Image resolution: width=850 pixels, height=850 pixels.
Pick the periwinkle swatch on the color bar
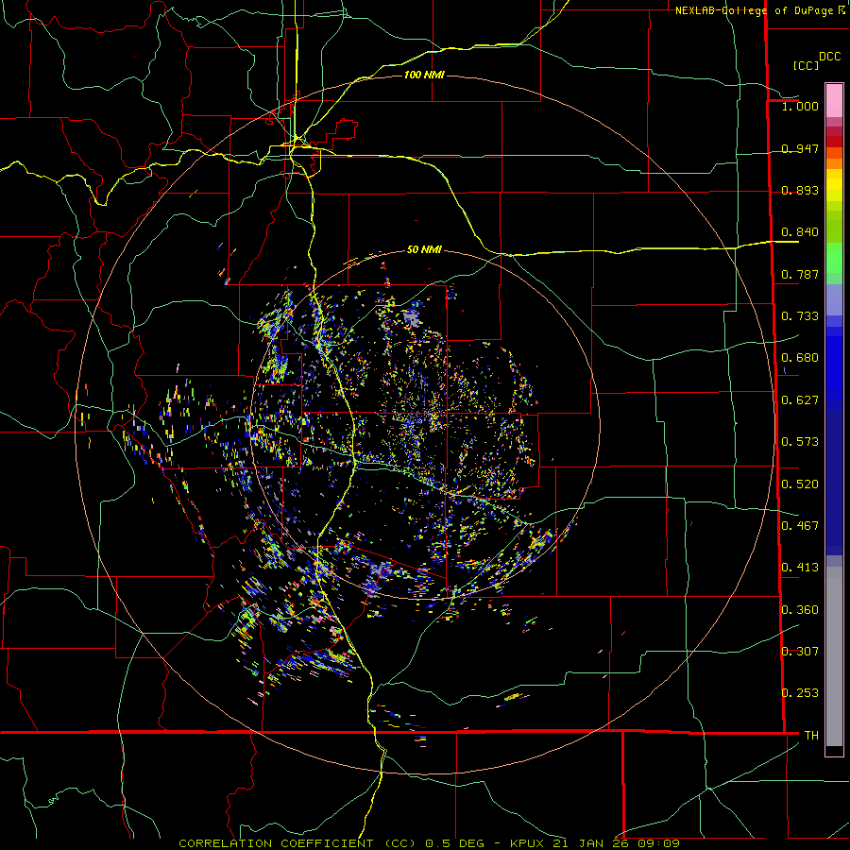[x=834, y=300]
